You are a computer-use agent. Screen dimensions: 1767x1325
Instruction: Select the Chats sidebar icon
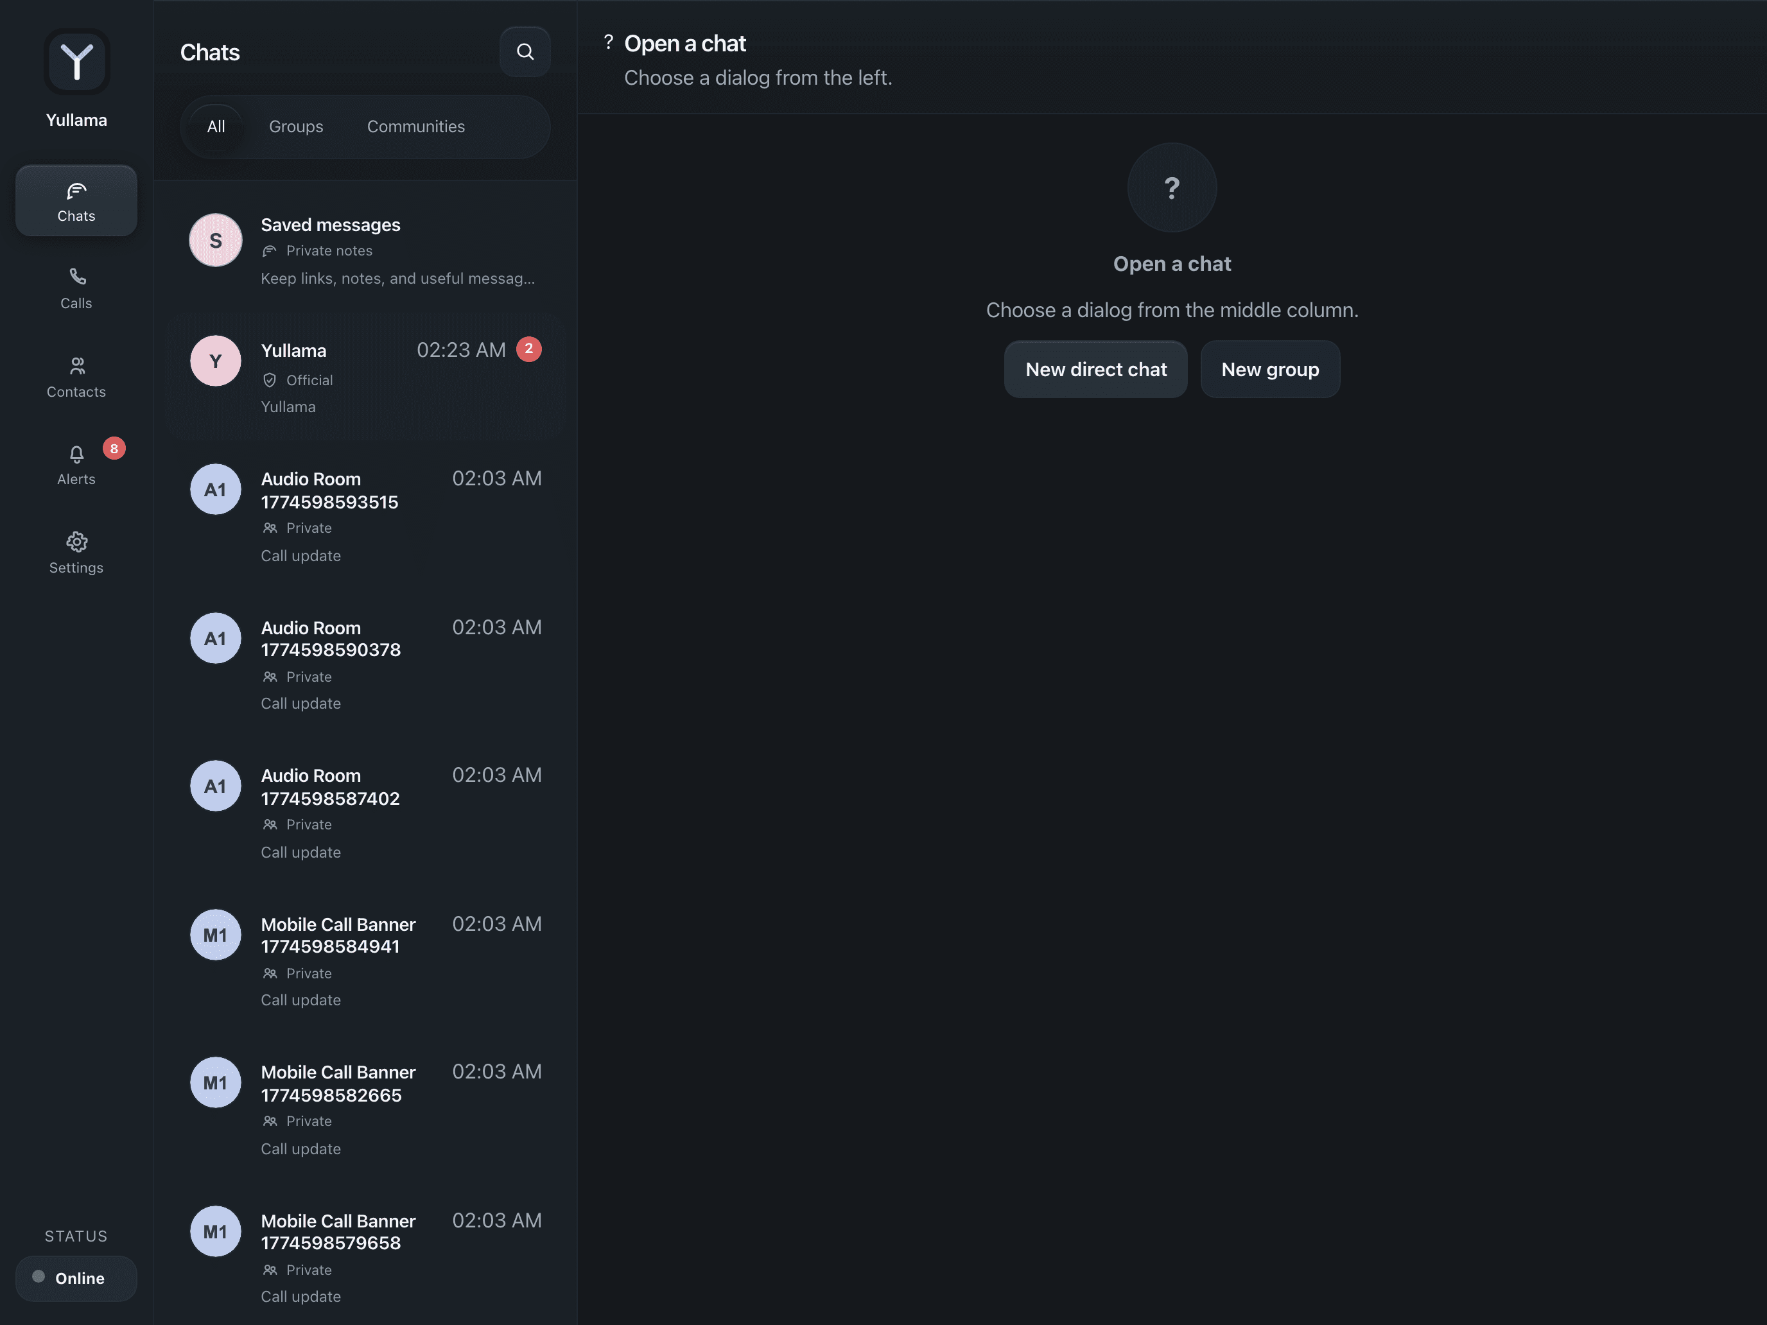click(x=76, y=200)
